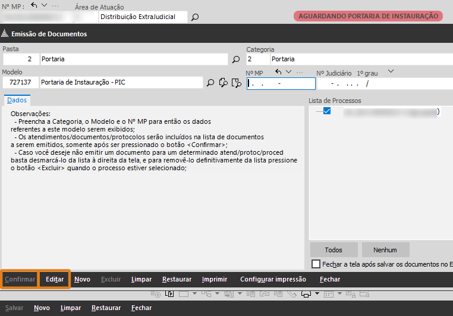Open the chevron dropdown beside the top Nº MP label
Image resolution: width=453 pixels, height=316 pixels.
(x=44, y=5)
